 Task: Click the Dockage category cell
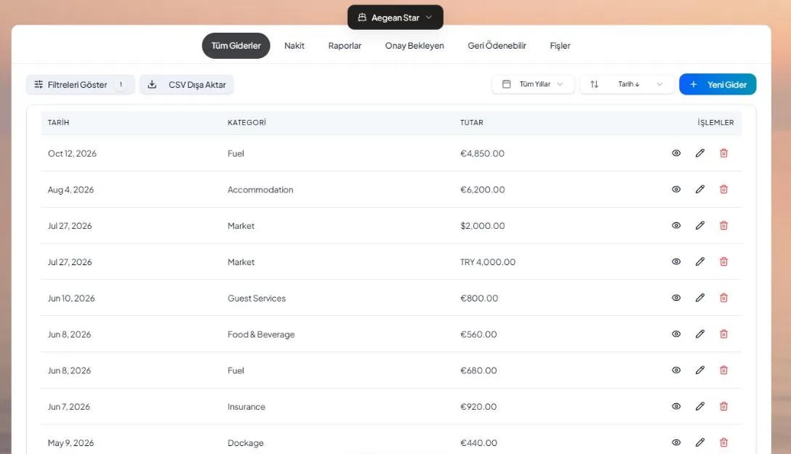(245, 442)
